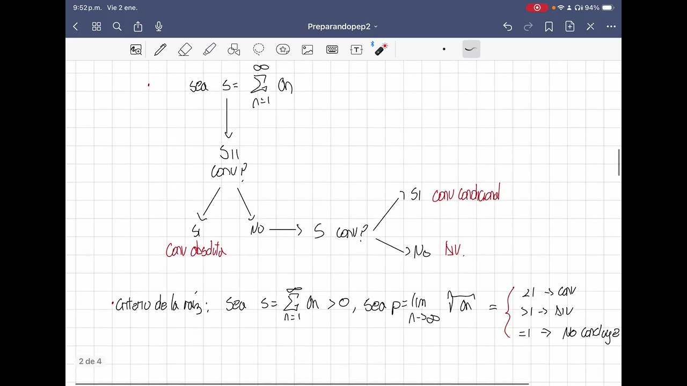This screenshot has width=687, height=386.
Task: Tap the date 'Vie 2 ene.' in status bar
Action: [x=122, y=8]
